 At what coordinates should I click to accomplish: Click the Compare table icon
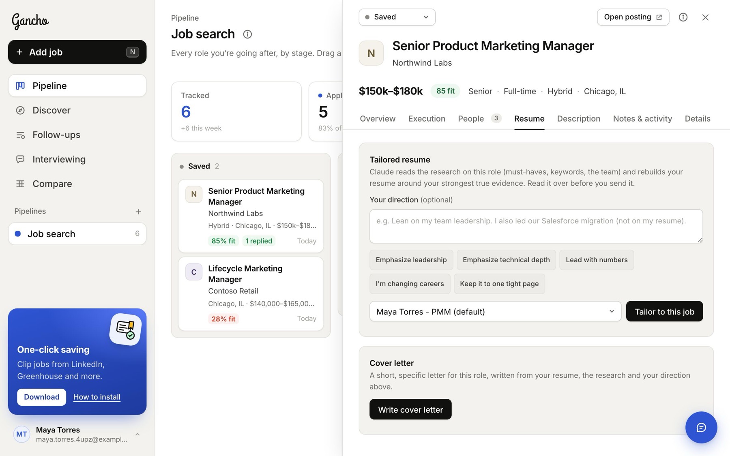(20, 184)
